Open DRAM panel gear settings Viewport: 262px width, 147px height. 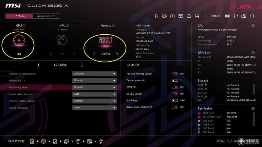(x=253, y=53)
